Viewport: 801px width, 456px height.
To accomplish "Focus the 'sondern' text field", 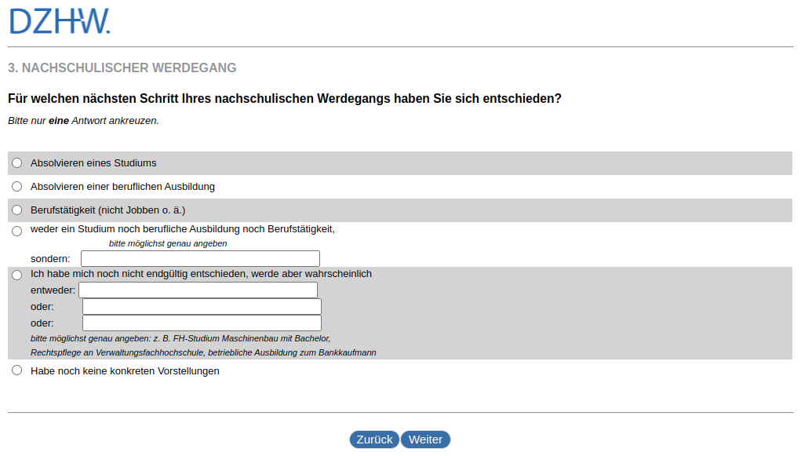I will pos(200,259).
